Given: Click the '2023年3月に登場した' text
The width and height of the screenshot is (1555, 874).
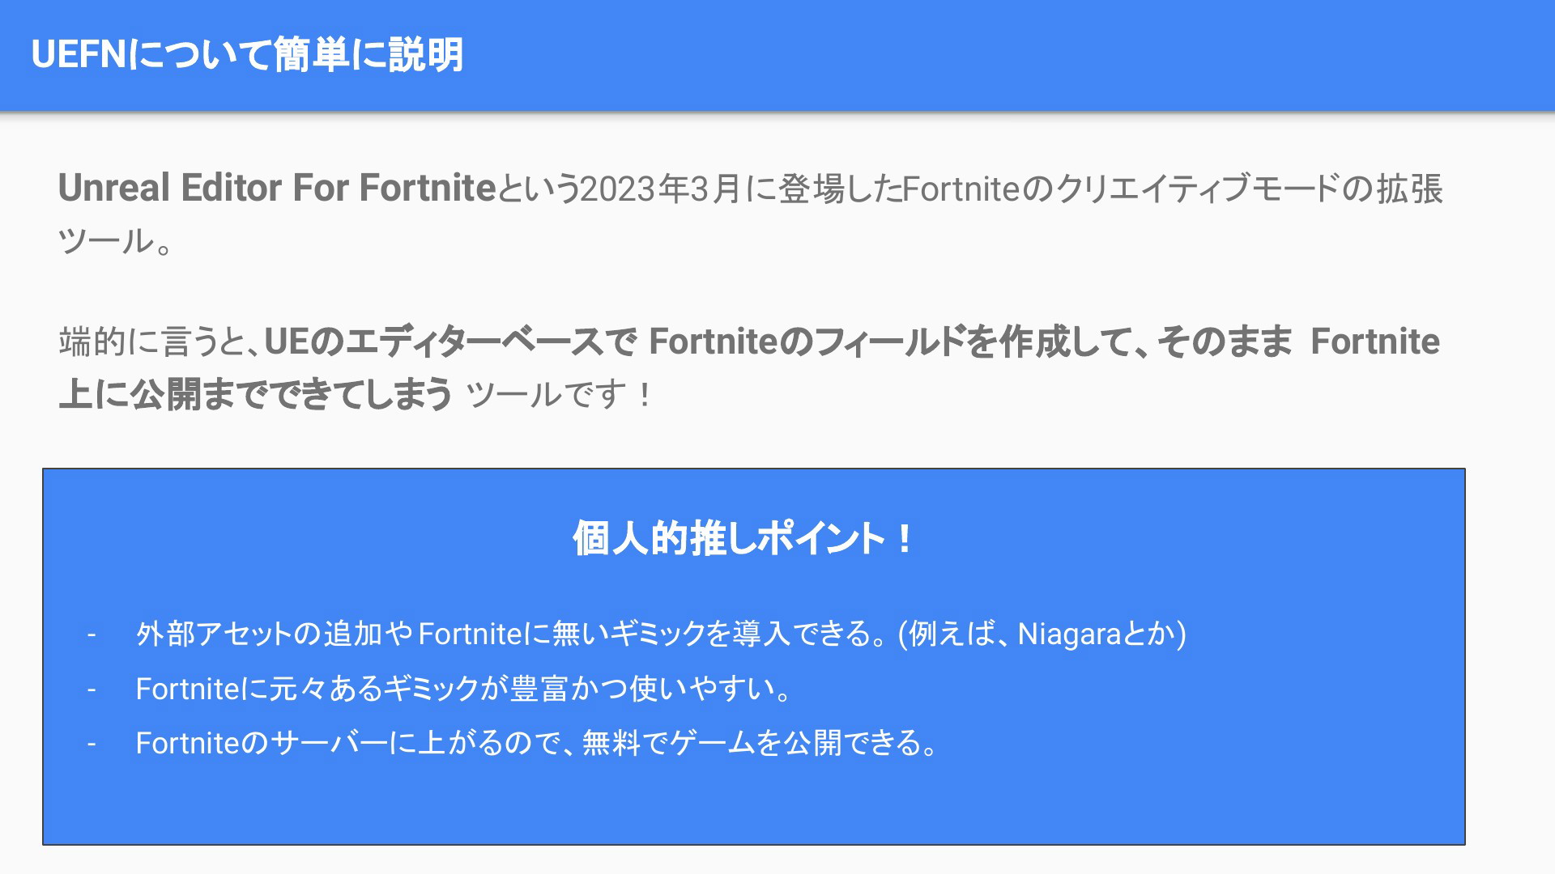Looking at the screenshot, I should 742,189.
